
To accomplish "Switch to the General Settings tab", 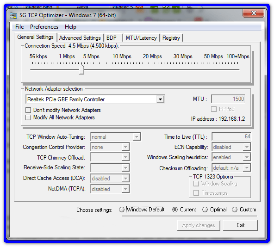I will (35, 37).
